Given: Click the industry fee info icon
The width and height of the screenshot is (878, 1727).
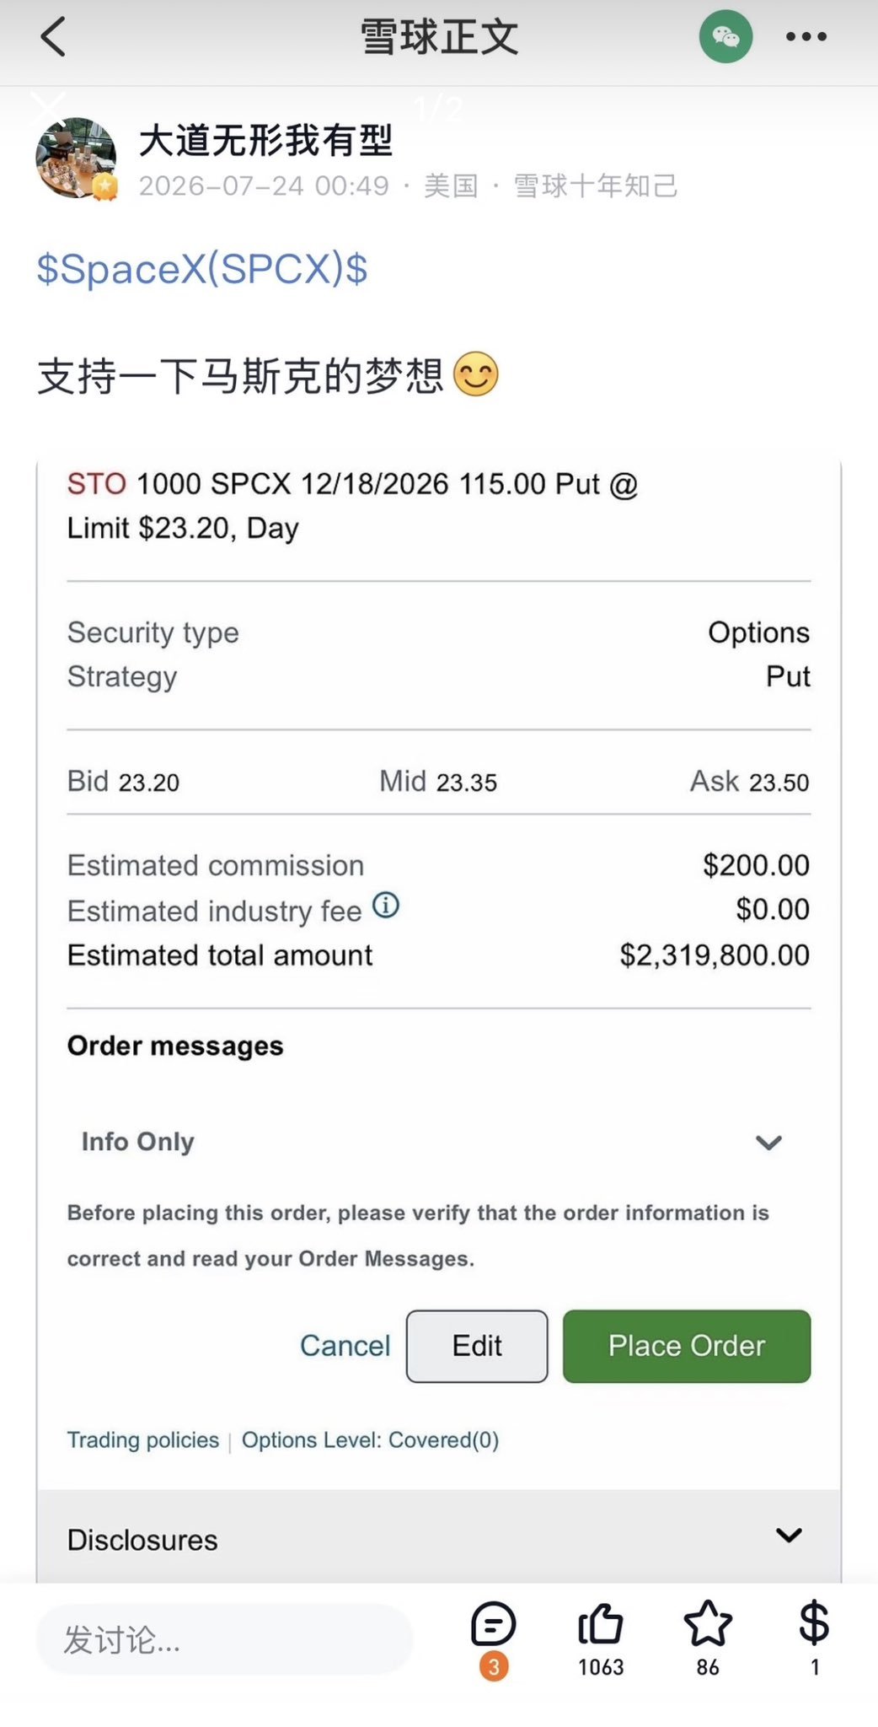Looking at the screenshot, I should [386, 905].
